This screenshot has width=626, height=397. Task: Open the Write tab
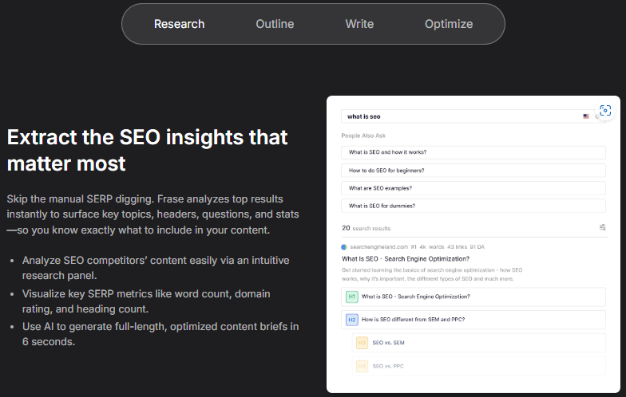tap(359, 24)
